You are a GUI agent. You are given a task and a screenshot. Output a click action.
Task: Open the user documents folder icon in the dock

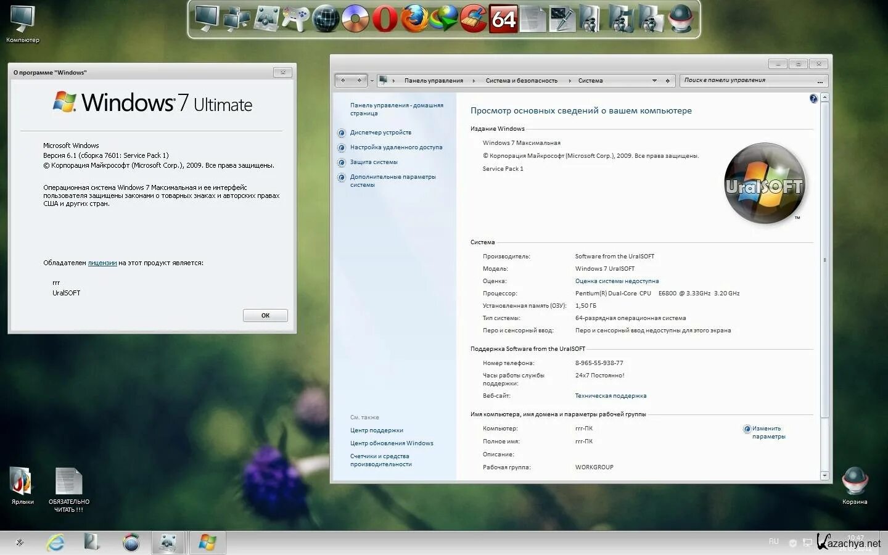pyautogui.click(x=651, y=18)
